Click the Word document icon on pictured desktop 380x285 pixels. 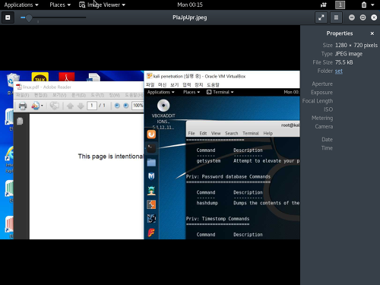coord(94,78)
